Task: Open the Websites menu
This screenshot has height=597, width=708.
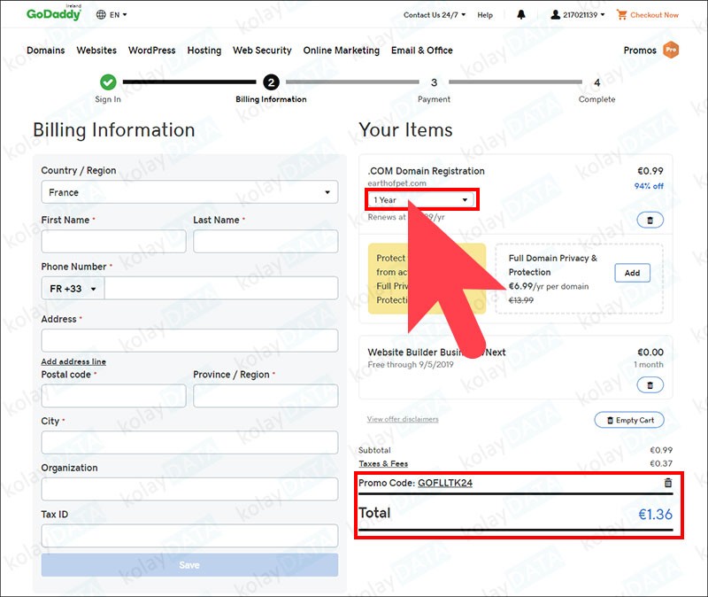Action: [96, 50]
